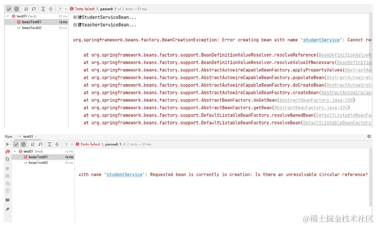Click the teacherServiceBean... console output line
This screenshot has height=226, width=376.
click(105, 25)
